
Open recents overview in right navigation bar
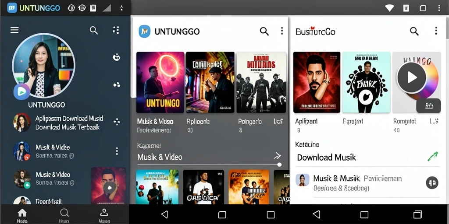tap(418, 214)
